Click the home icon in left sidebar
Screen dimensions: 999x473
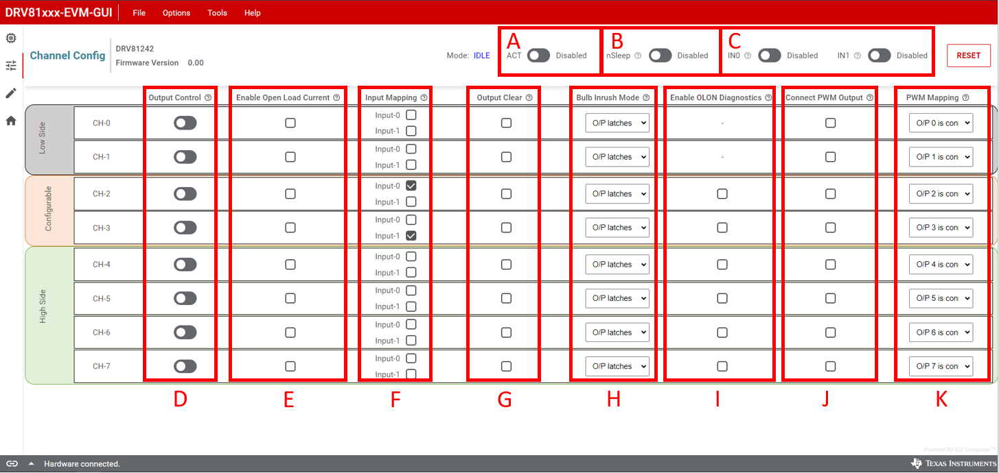[x=10, y=121]
